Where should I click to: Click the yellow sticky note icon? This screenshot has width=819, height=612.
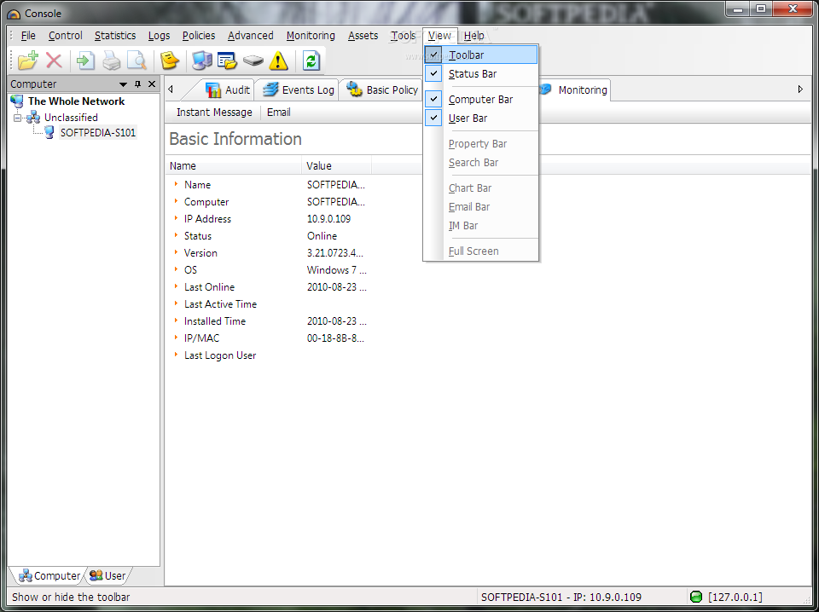tap(169, 61)
